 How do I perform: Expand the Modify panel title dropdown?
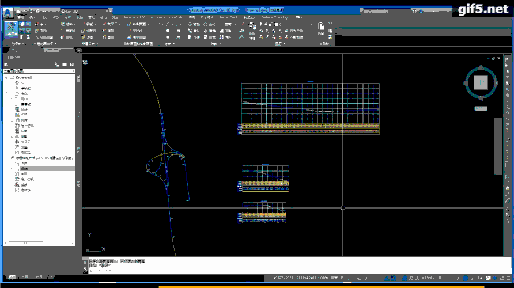tap(216, 44)
